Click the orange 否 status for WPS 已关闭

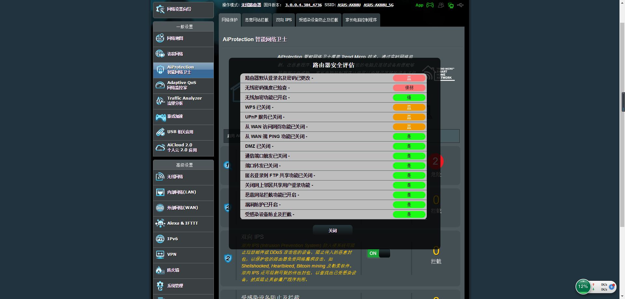[409, 107]
